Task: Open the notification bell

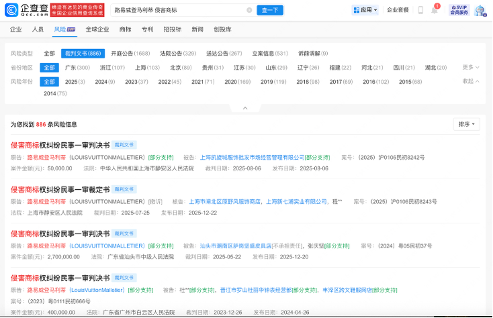Action: pos(434,10)
